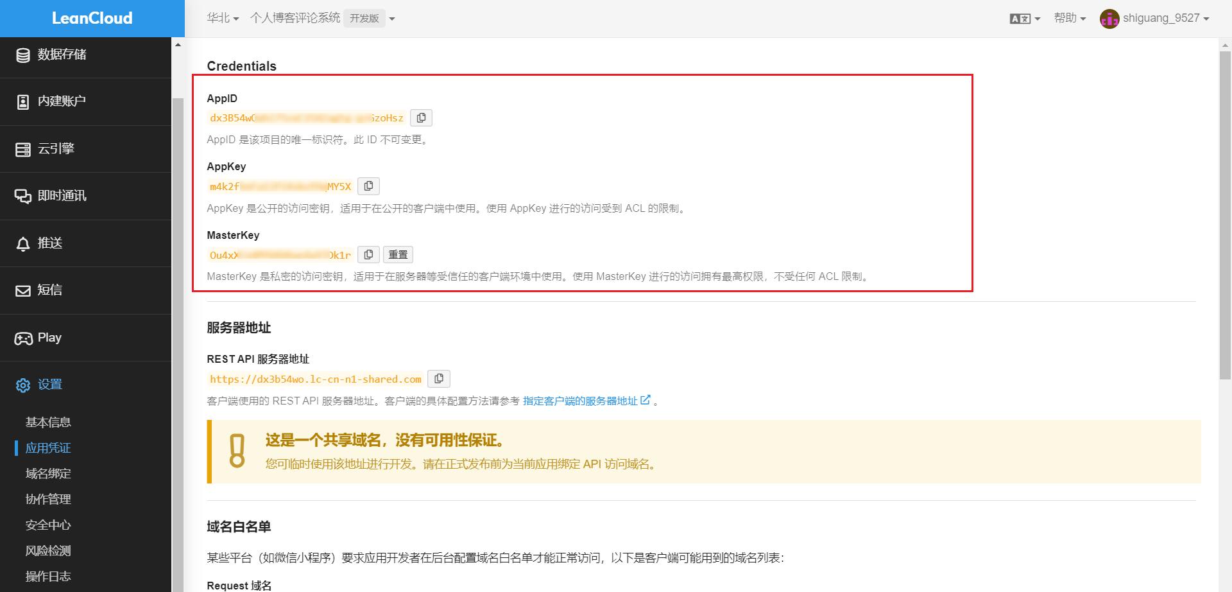Viewport: 1232px width, 592px height.
Task: Click the Request 域名 label
Action: (239, 586)
